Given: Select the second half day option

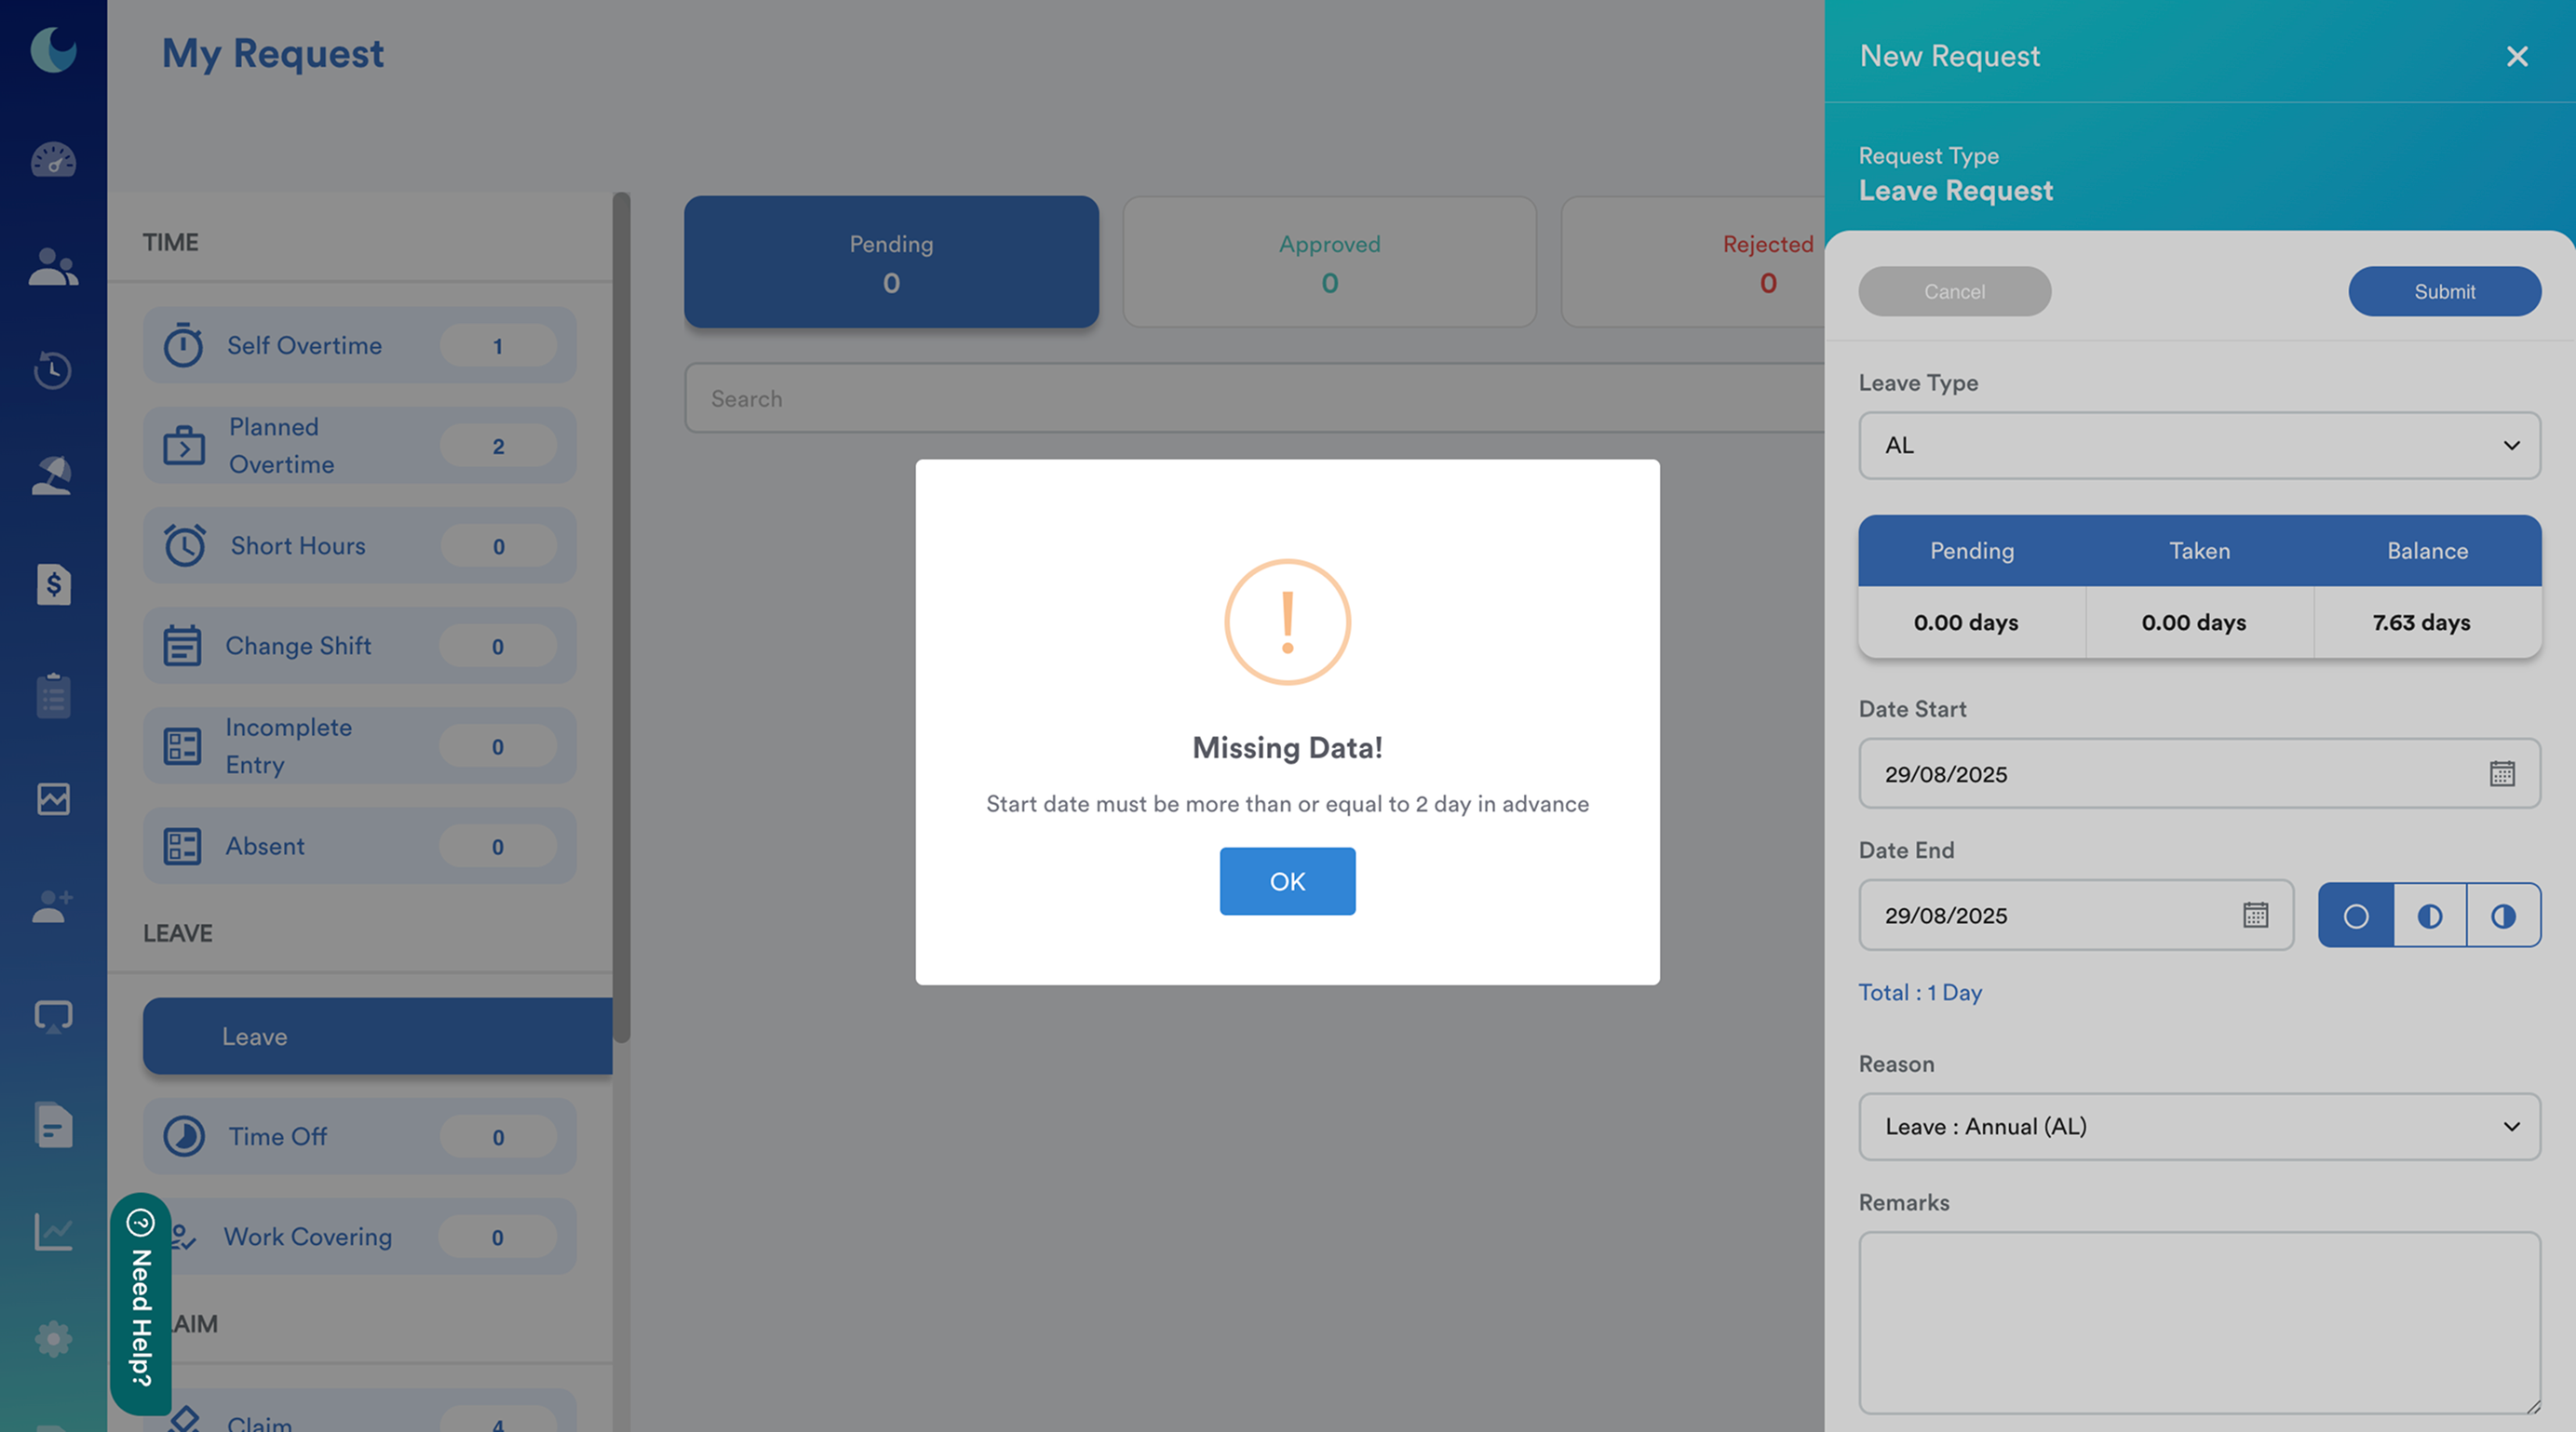Looking at the screenshot, I should click(x=2503, y=916).
